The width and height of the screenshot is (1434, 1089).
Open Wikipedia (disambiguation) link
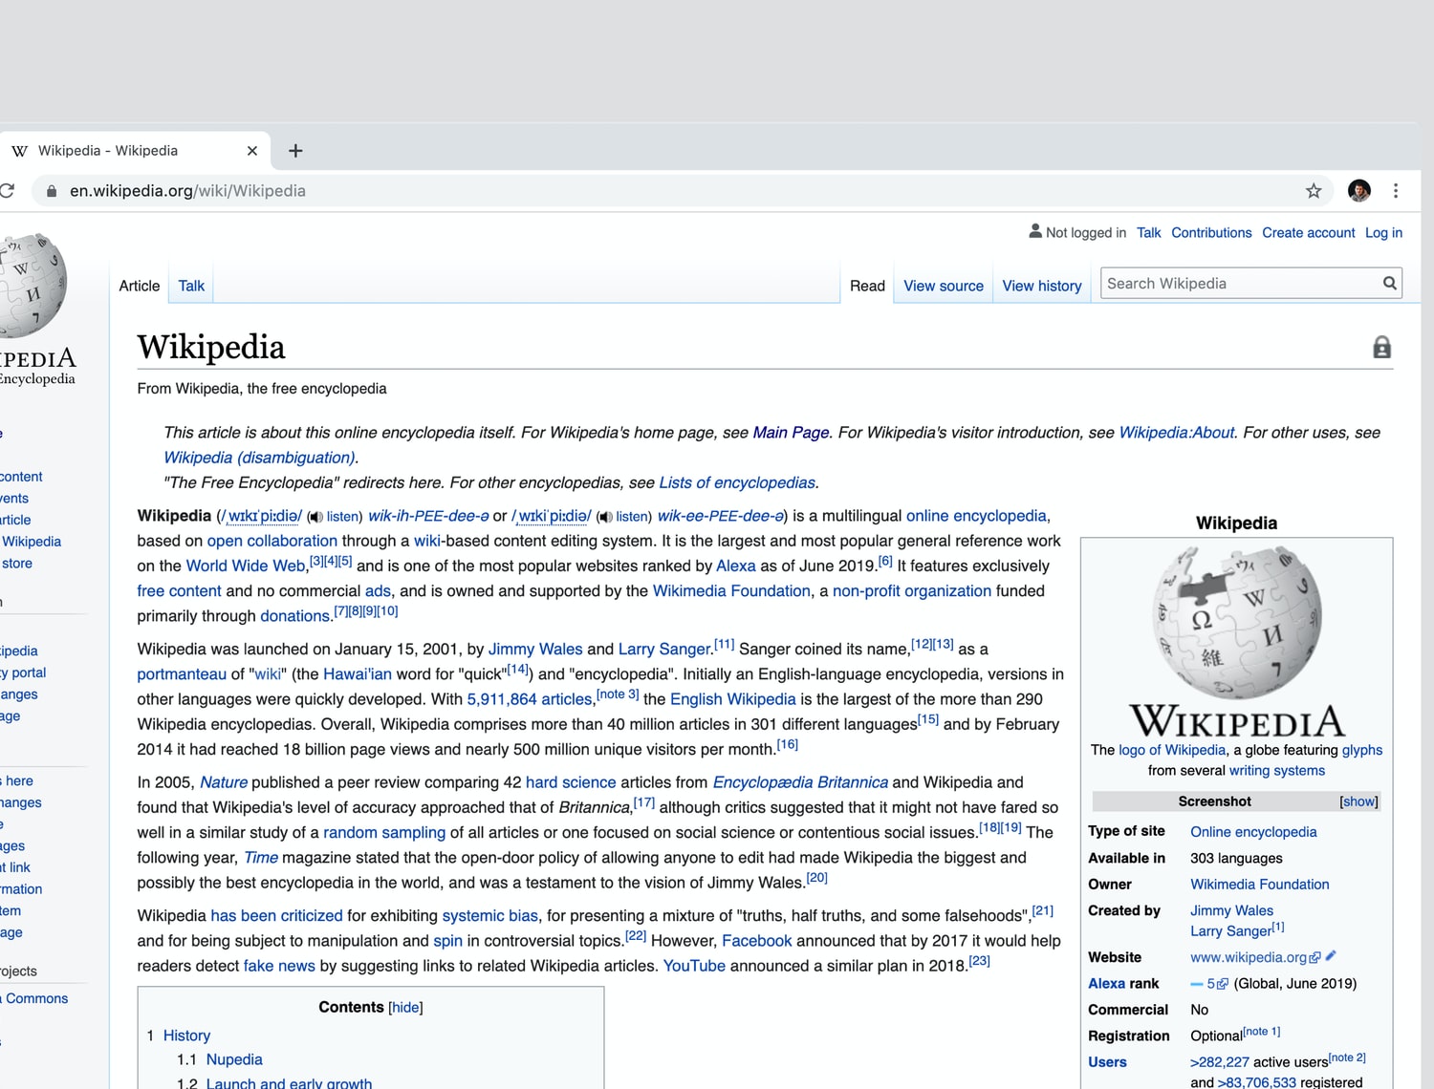259,458
